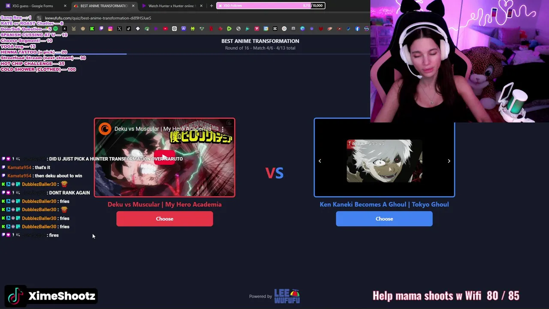The width and height of the screenshot is (549, 309).
Task: Open a new browser tab
Action: (x=211, y=6)
